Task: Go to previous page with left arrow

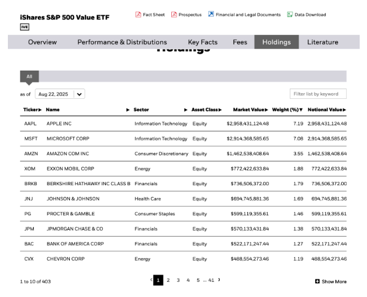Action: (151, 279)
